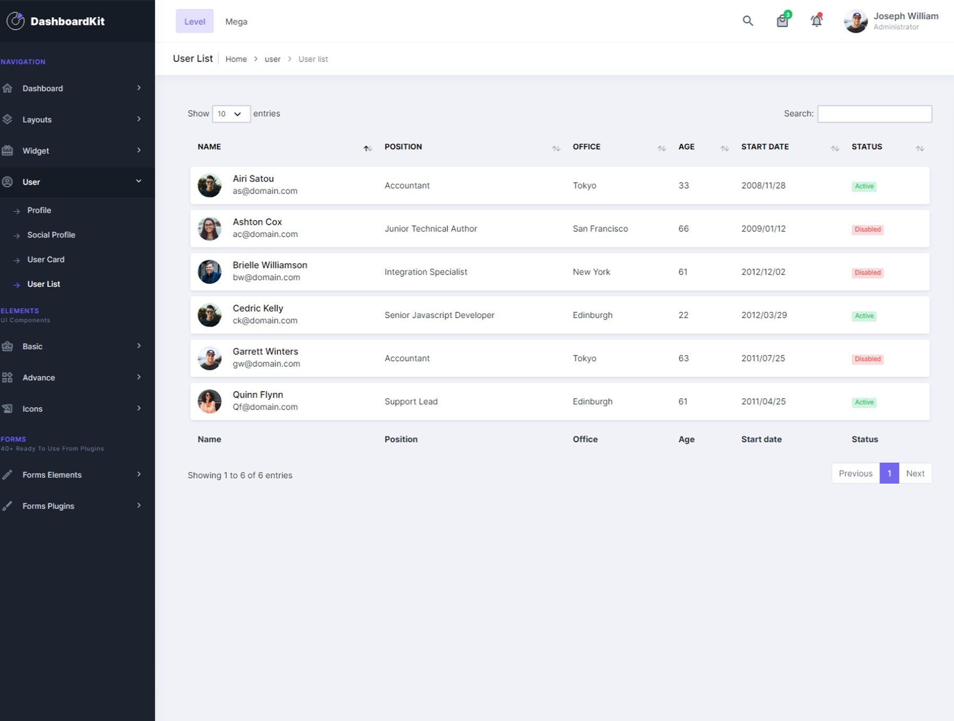Collapse the User menu chevron
This screenshot has width=954, height=721.
[x=139, y=181]
